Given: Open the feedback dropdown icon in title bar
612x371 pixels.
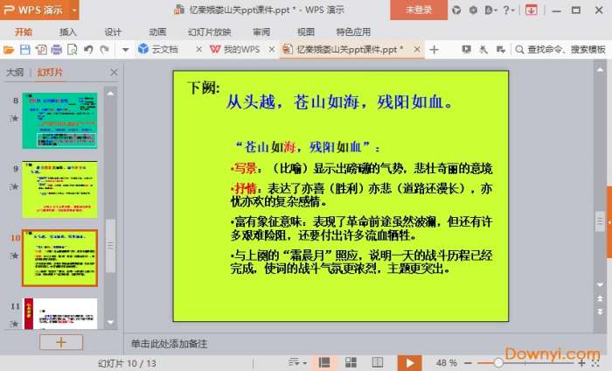Looking at the screenshot, I should pyautogui.click(x=490, y=10).
